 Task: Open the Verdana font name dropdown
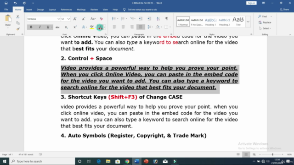click(59, 19)
